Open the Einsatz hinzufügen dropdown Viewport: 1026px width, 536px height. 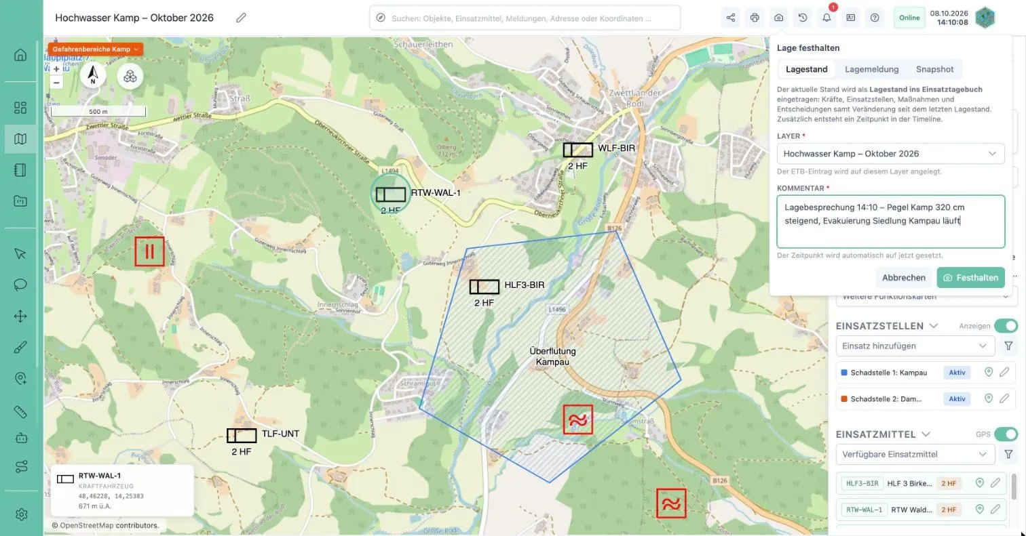point(915,346)
